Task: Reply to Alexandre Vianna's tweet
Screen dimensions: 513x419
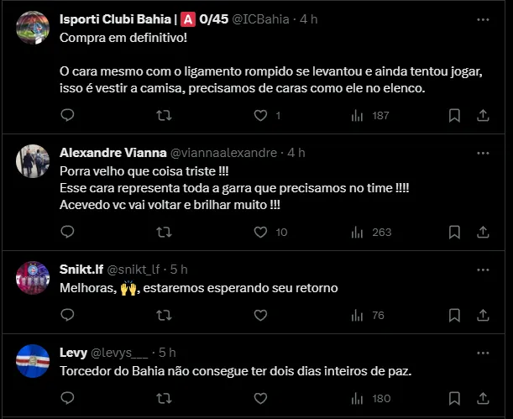Action: (68, 232)
